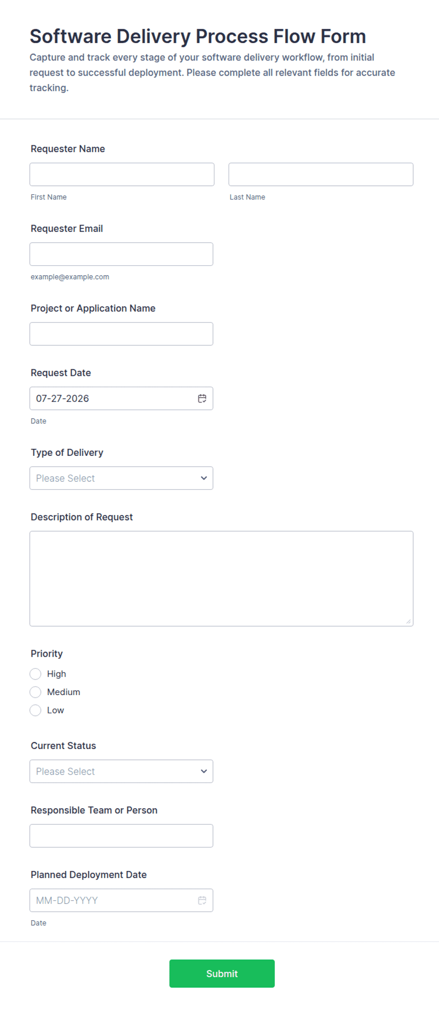Select the Low priority option
The height and width of the screenshot is (1011, 439).
click(x=35, y=710)
